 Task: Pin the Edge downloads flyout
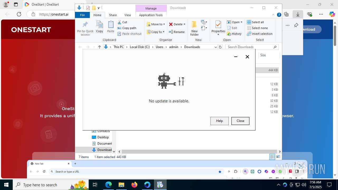coord(296,25)
